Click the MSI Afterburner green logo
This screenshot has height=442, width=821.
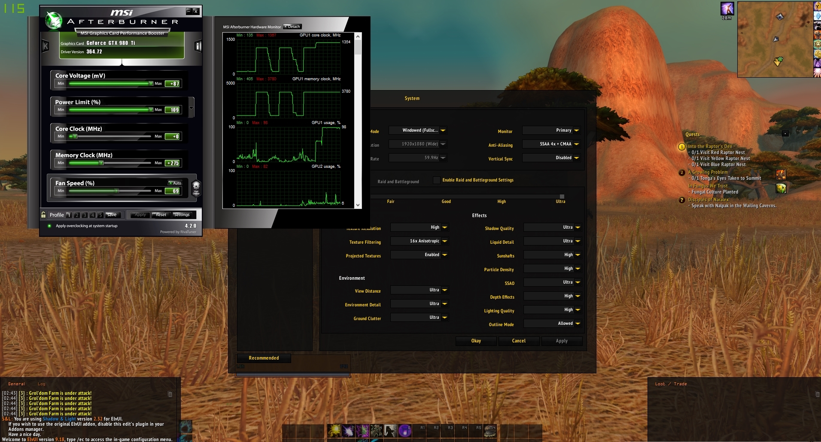(54, 21)
